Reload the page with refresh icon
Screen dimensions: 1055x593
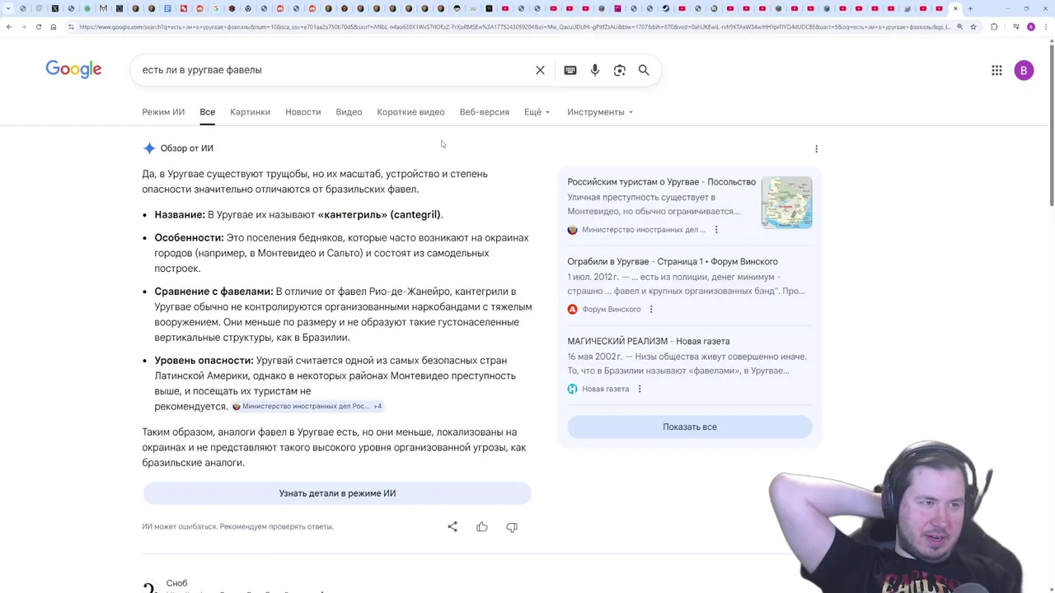(38, 26)
